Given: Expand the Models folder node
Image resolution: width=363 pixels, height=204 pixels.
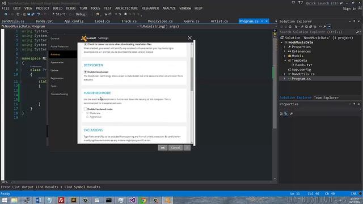Looking at the screenshot, I should [x=285, y=56].
